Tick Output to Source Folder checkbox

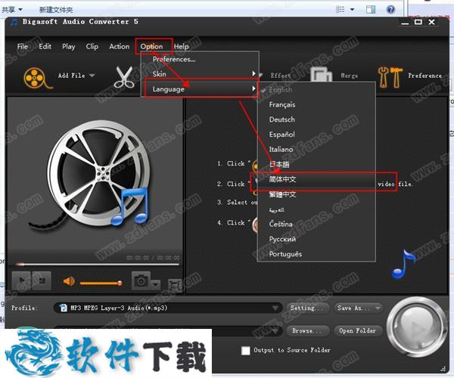(246, 351)
